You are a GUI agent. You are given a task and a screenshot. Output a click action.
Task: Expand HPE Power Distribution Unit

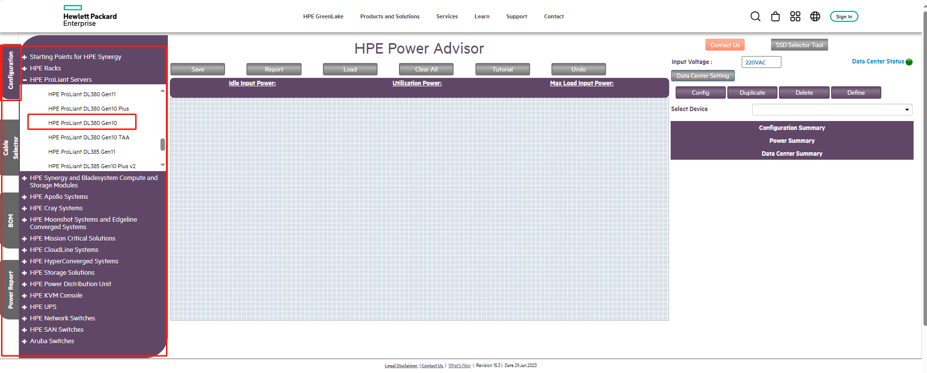click(24, 284)
